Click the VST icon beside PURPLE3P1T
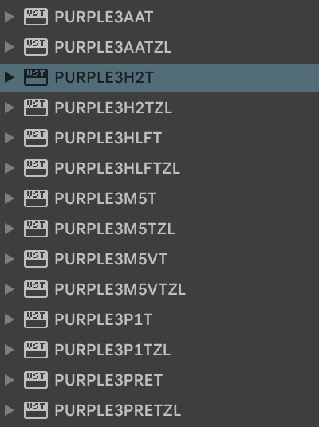The width and height of the screenshot is (319, 427). 36,319
